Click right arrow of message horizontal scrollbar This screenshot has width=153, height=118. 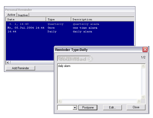(x=139, y=101)
